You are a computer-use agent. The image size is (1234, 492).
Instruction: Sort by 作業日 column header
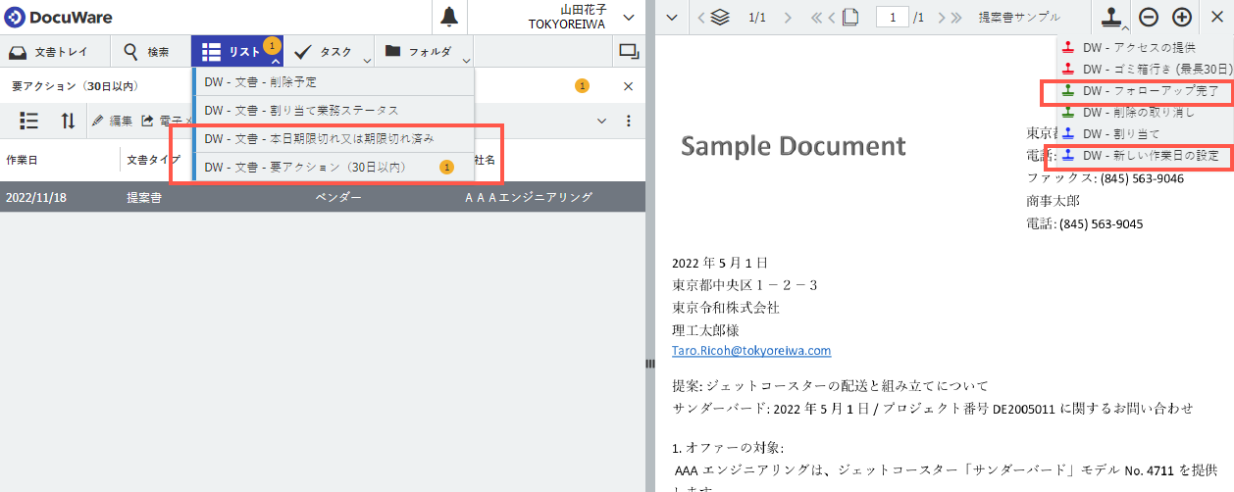(22, 160)
